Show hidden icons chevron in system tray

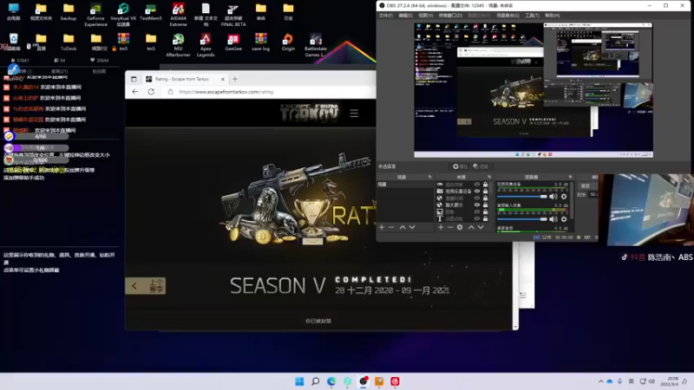(x=600, y=381)
